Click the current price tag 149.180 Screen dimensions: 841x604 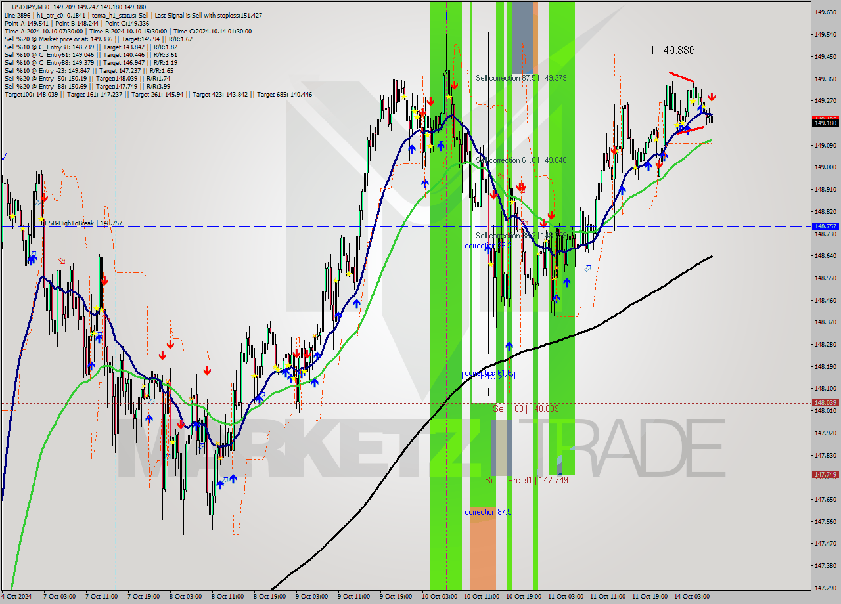click(x=825, y=123)
